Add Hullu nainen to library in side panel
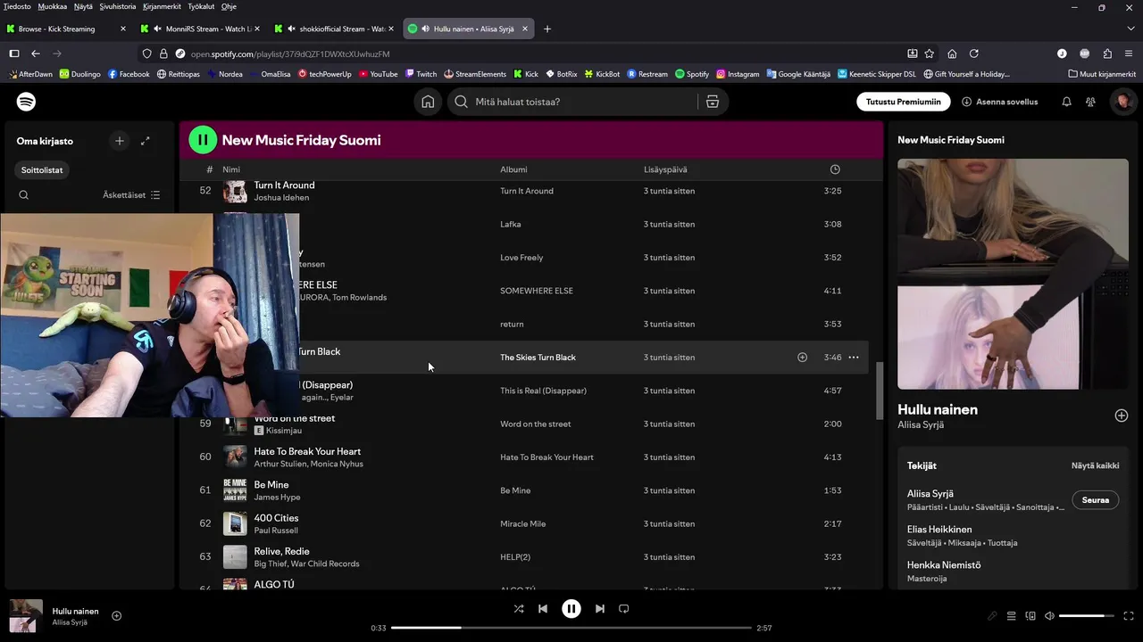Viewport: 1143px width, 642px height. [1122, 416]
